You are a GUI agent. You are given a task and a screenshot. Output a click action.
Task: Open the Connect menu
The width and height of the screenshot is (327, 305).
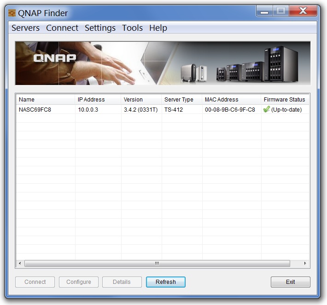62,28
